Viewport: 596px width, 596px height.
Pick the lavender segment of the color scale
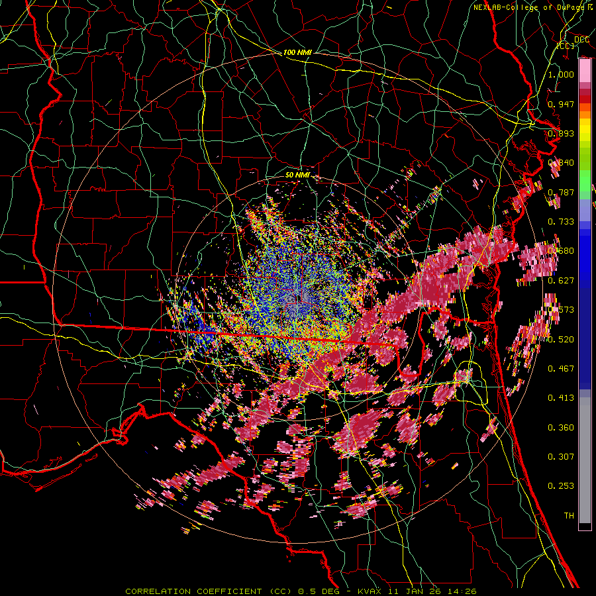585,211
